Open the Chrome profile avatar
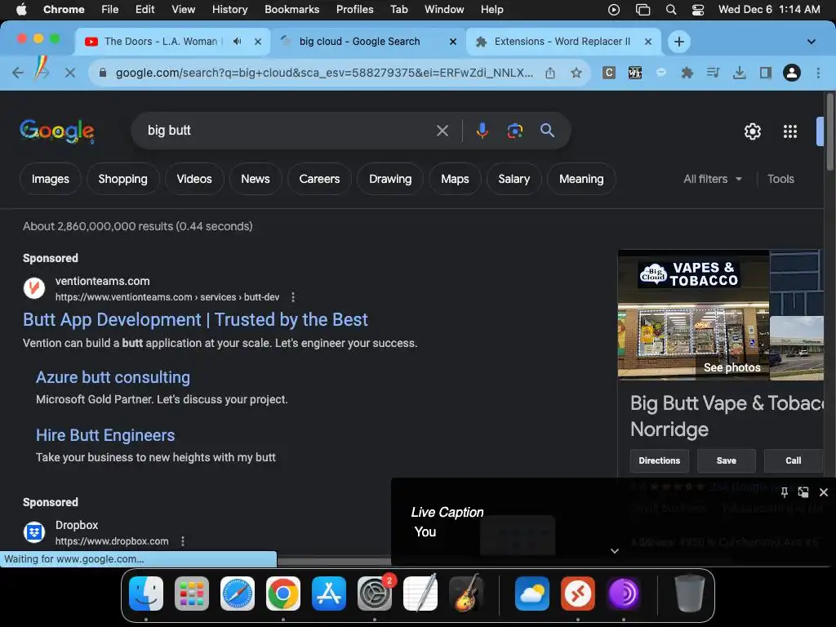The width and height of the screenshot is (836, 627). pos(792,73)
